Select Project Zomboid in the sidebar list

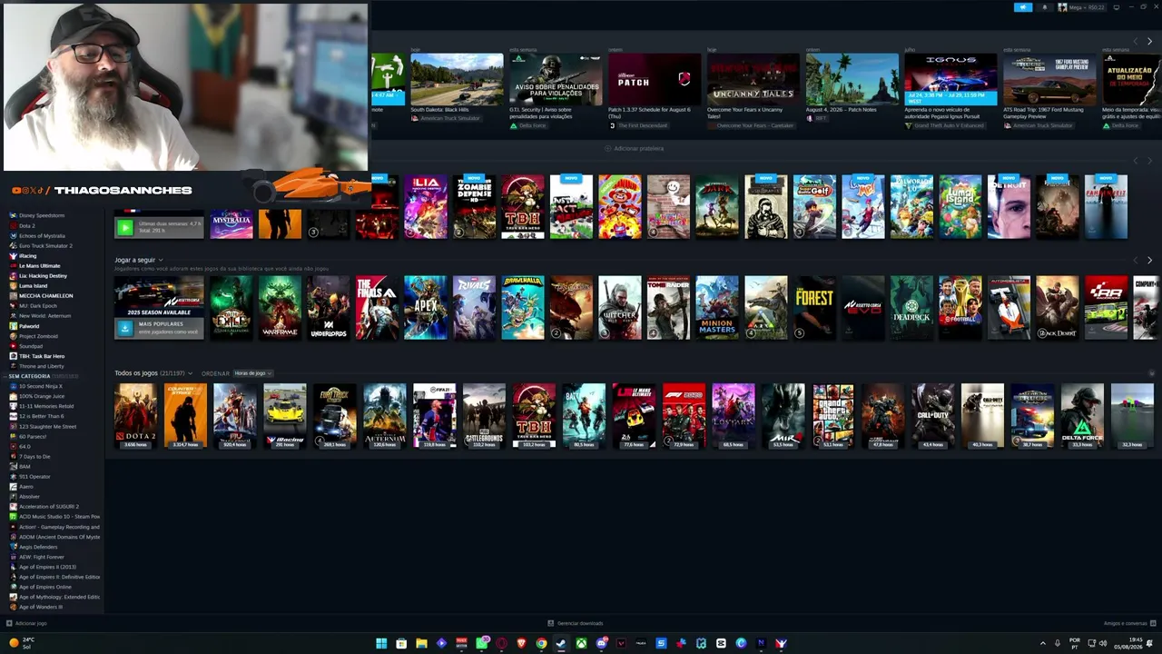pos(38,336)
